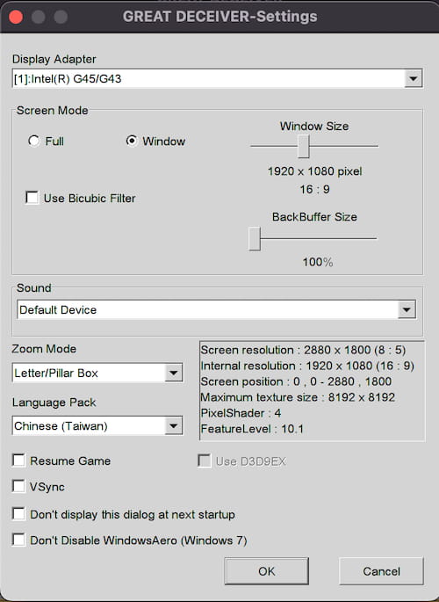Expand the Sound device dropdown arrow
This screenshot has width=439, height=602.
pyautogui.click(x=407, y=310)
